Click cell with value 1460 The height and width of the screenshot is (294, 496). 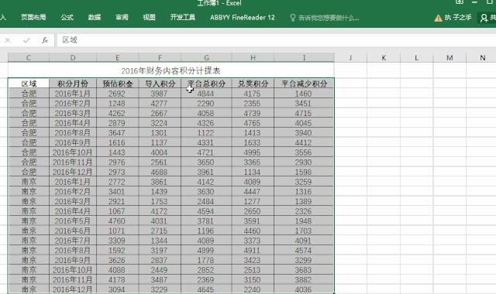click(x=304, y=94)
